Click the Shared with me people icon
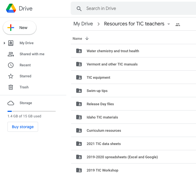Viewport: 196px width, 174px height. [x=11, y=54]
